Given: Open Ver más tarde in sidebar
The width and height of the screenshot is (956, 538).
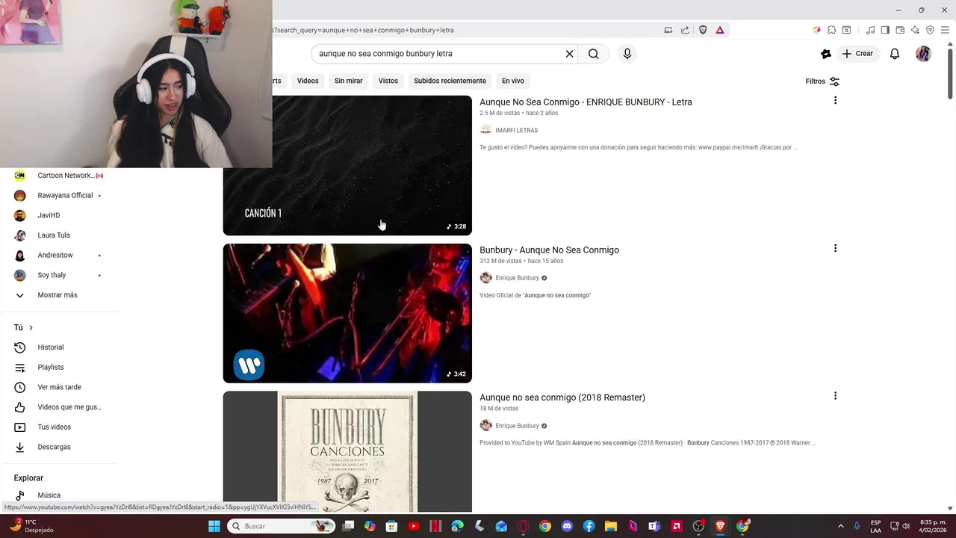Looking at the screenshot, I should coord(58,387).
